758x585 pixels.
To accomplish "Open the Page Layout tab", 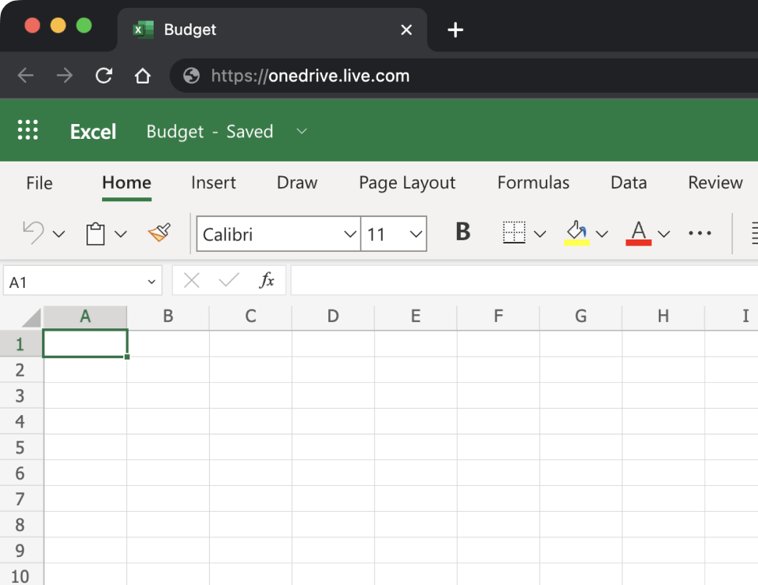I will coord(407,183).
